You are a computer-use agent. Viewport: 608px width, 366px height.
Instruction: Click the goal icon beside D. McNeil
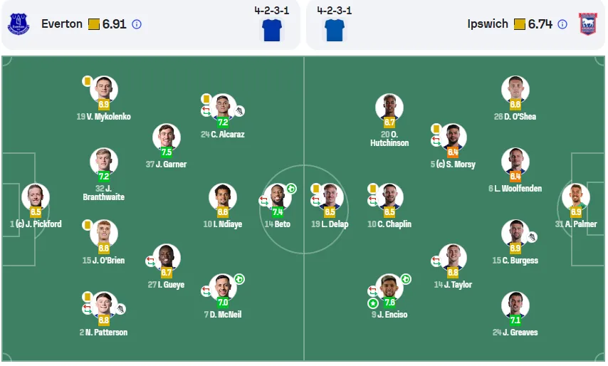pos(239,279)
